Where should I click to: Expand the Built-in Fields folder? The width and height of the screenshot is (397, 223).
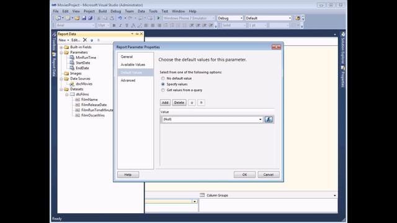coord(61,47)
